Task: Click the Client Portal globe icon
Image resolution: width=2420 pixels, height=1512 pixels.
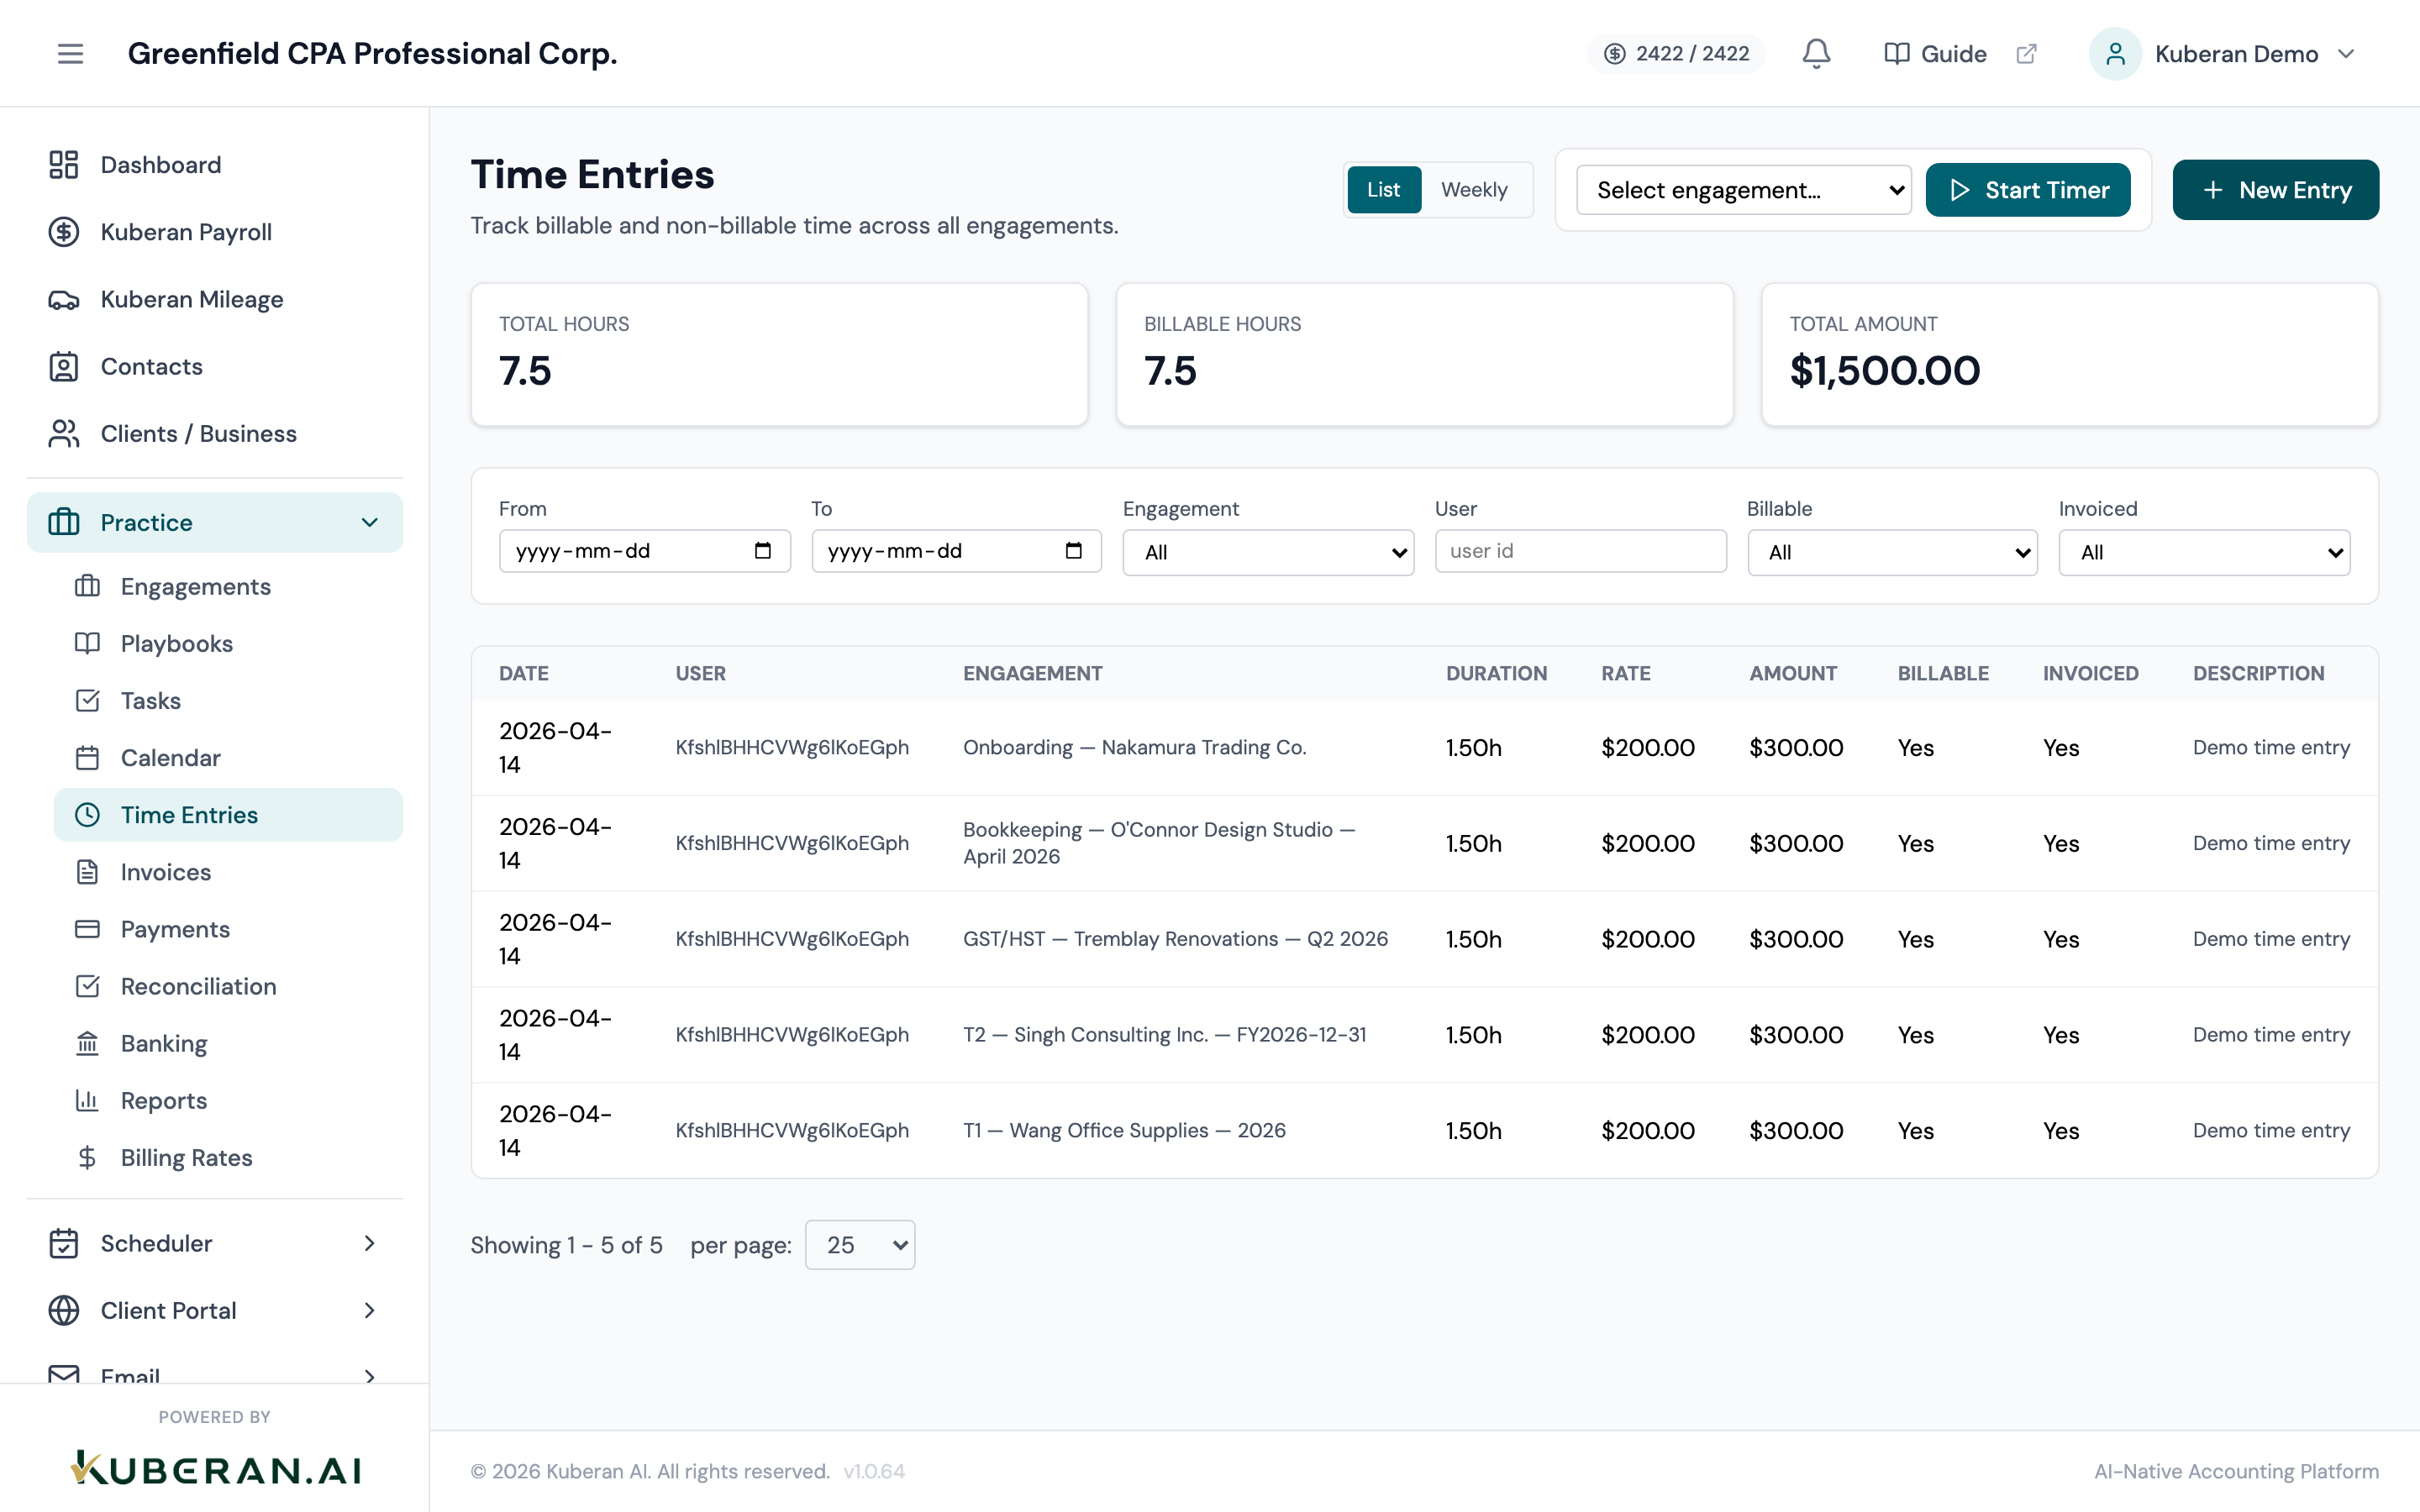Action: tap(64, 1310)
